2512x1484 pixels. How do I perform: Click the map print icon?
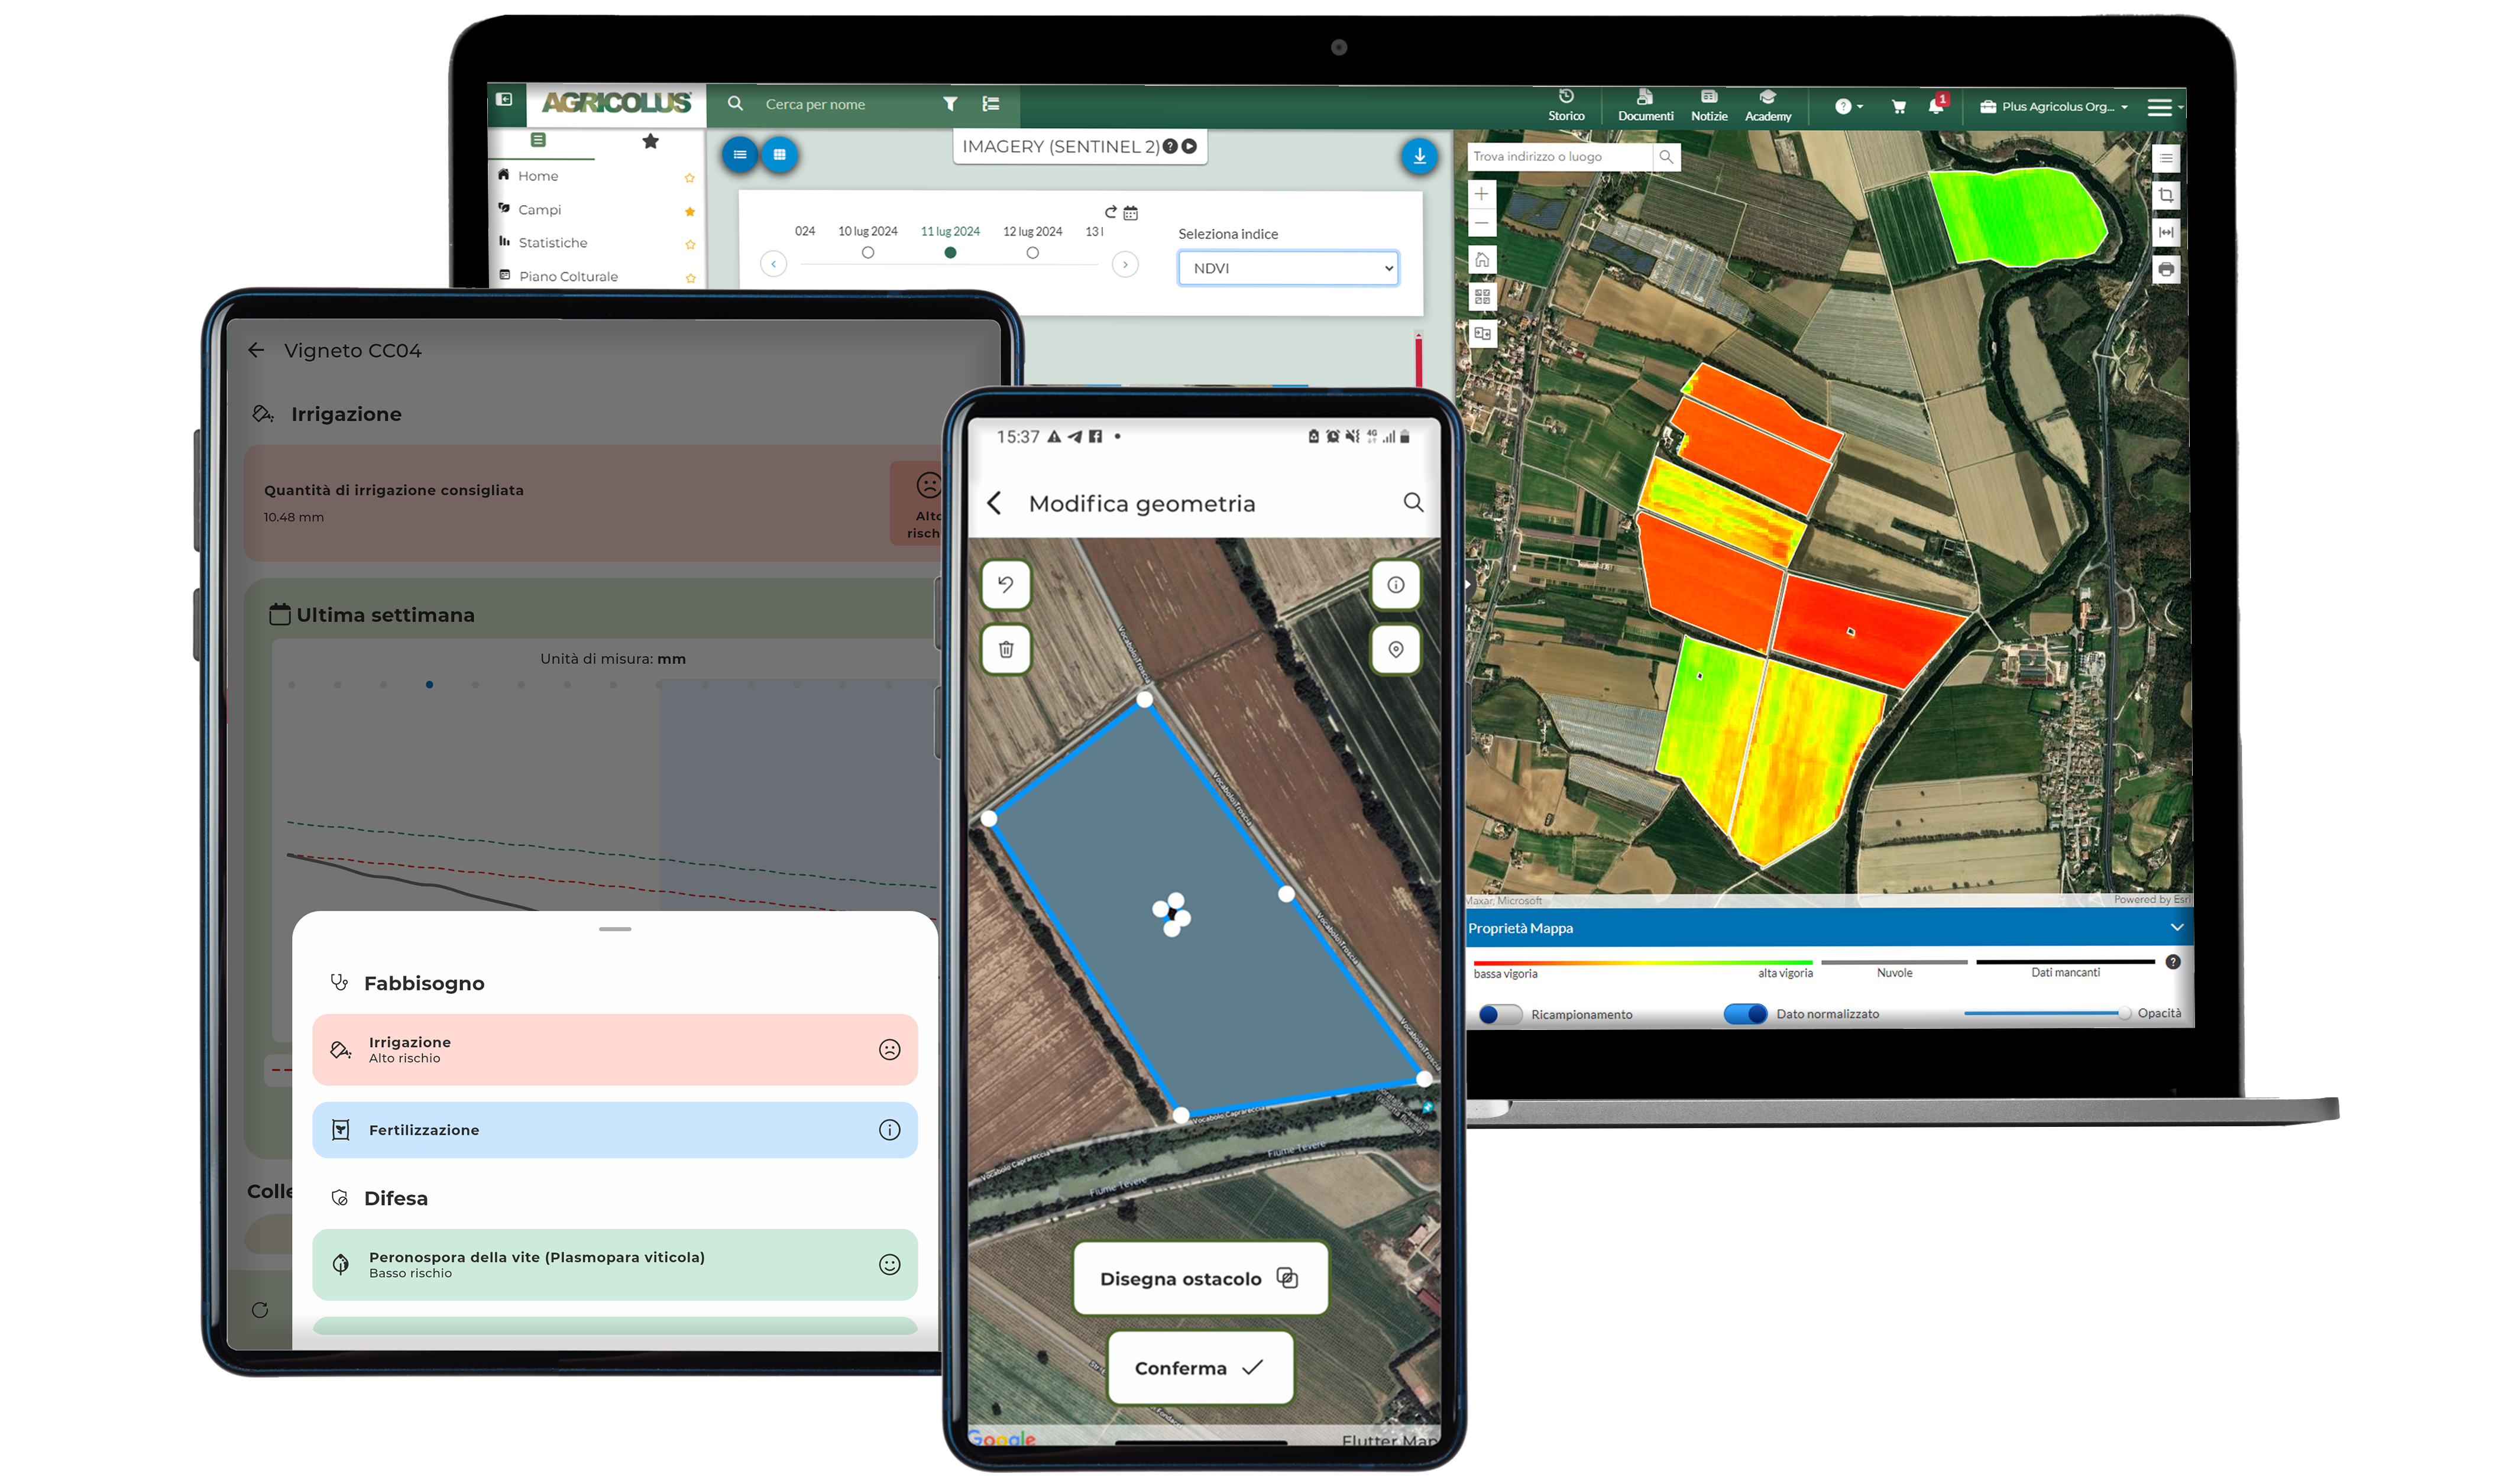[2165, 270]
